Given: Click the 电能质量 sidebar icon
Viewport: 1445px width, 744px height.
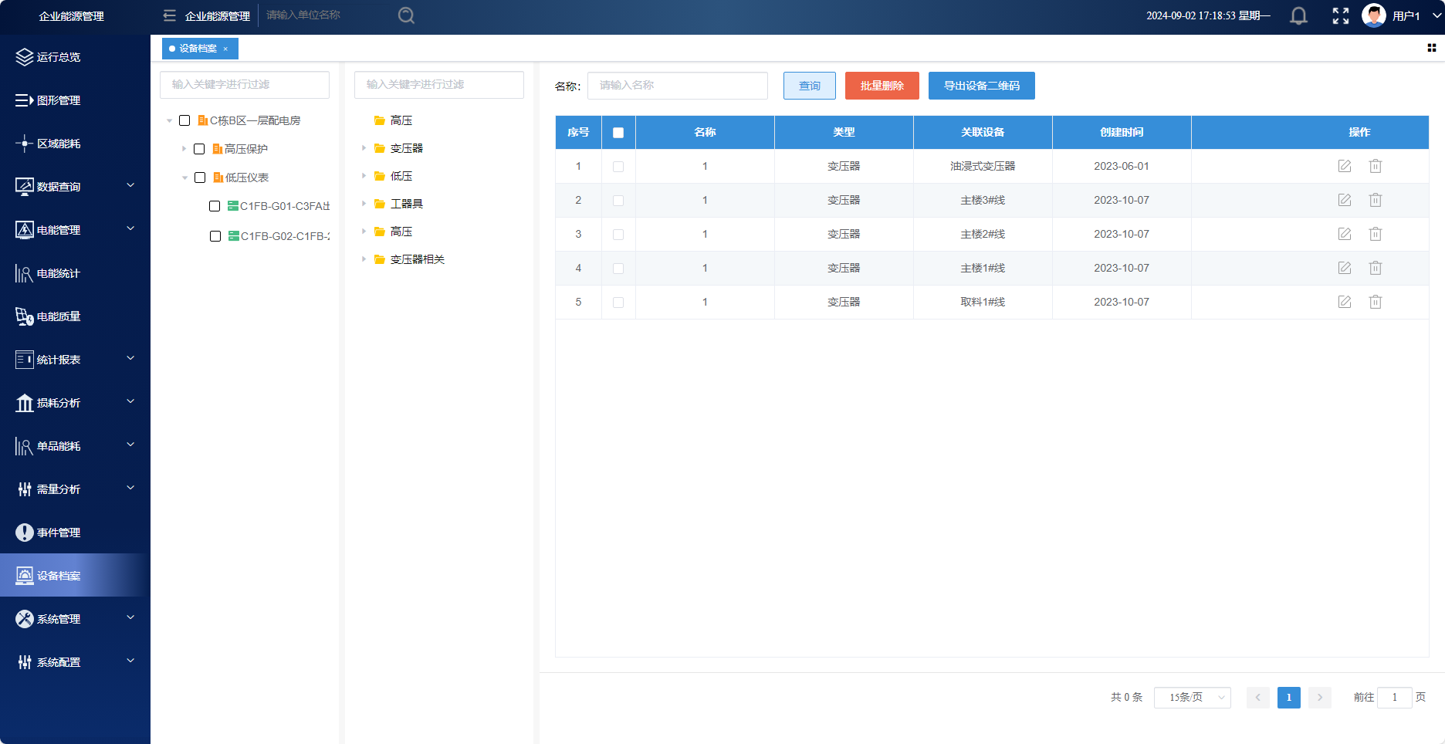Looking at the screenshot, I should click(25, 316).
